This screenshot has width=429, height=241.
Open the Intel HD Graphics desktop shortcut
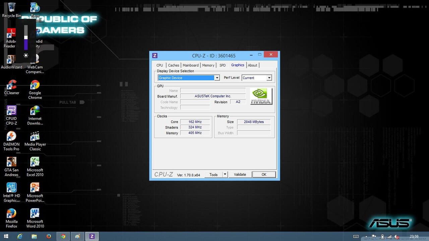11,193
